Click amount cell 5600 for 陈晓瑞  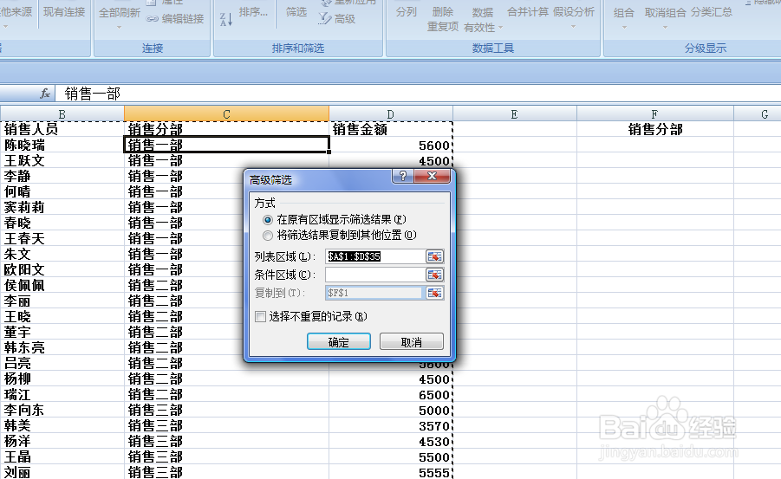pos(390,145)
